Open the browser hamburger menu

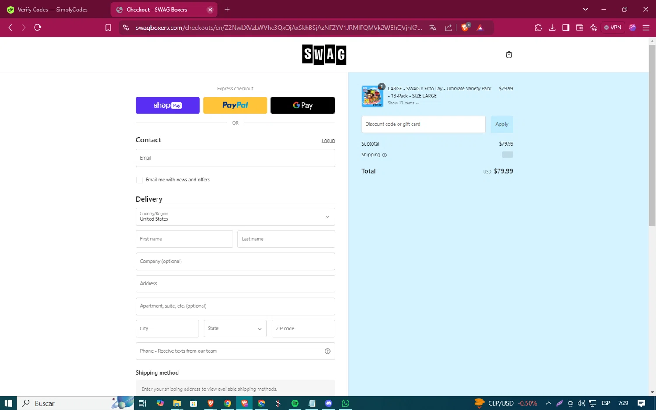click(x=646, y=28)
